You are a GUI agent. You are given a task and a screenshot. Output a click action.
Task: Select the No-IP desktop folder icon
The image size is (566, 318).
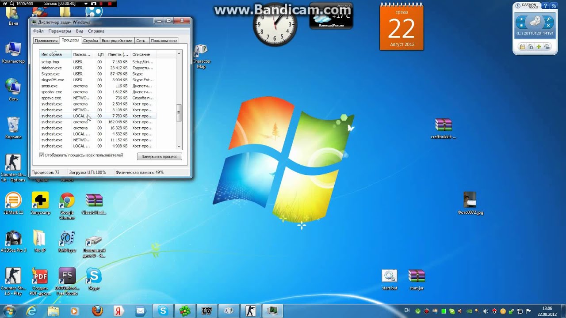40,242
